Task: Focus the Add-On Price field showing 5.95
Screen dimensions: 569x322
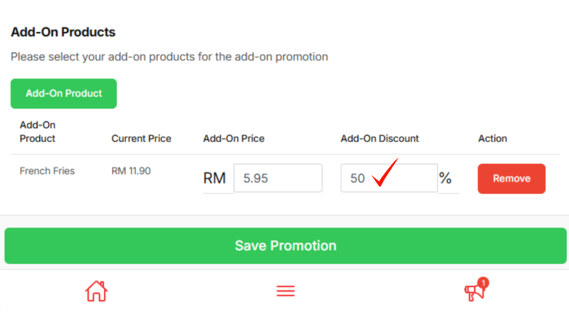Action: pyautogui.click(x=278, y=178)
